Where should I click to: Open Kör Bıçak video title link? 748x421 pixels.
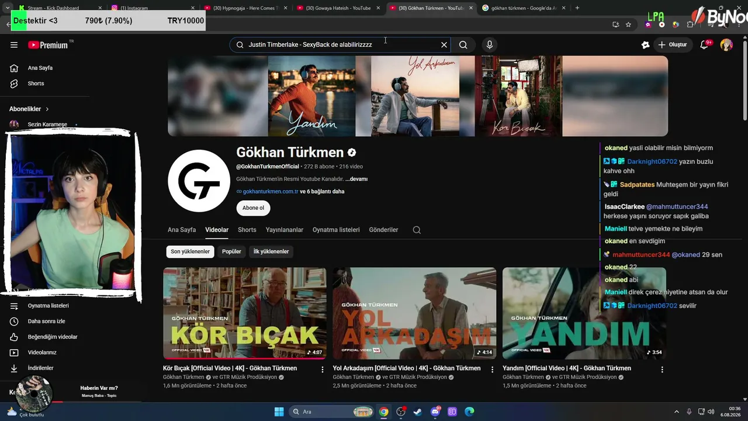230,368
